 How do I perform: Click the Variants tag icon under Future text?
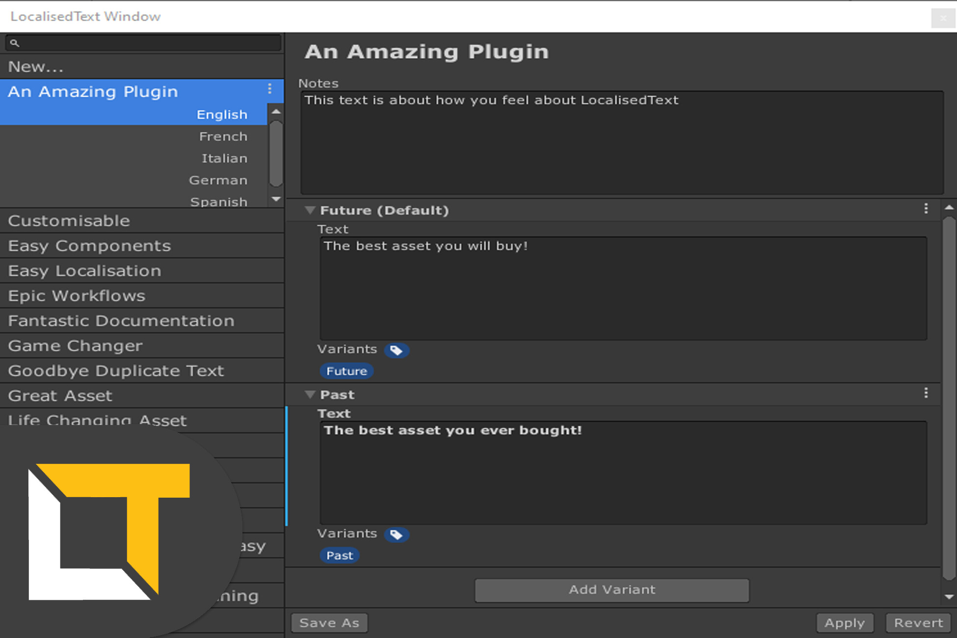tap(397, 350)
